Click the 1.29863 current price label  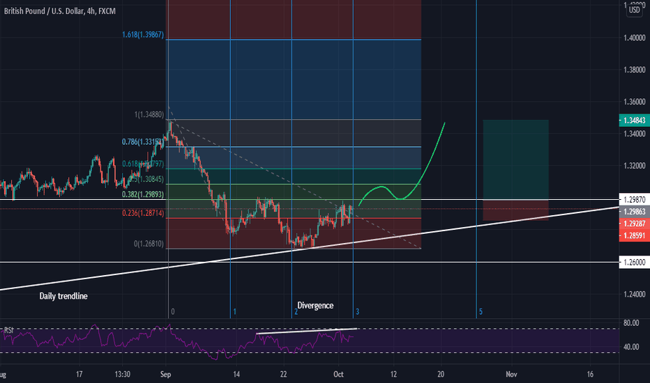(634, 212)
